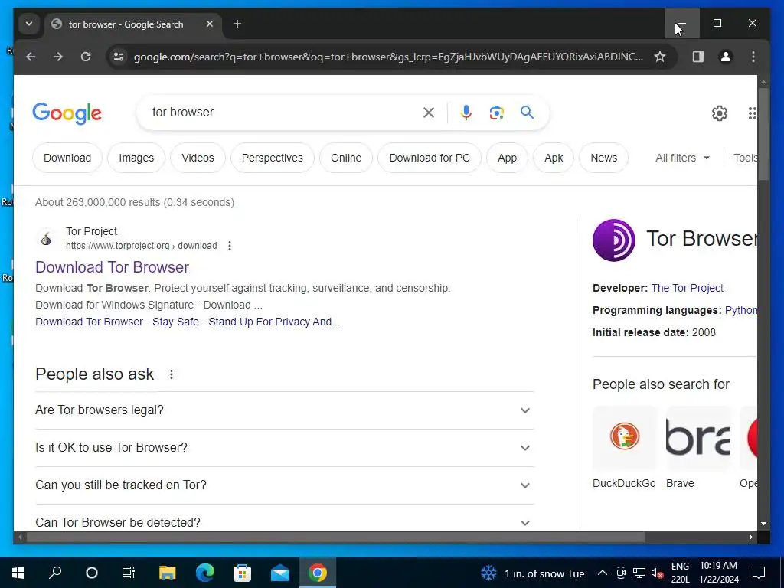Open the Google apps grid
784x588 pixels.
pyautogui.click(x=752, y=113)
